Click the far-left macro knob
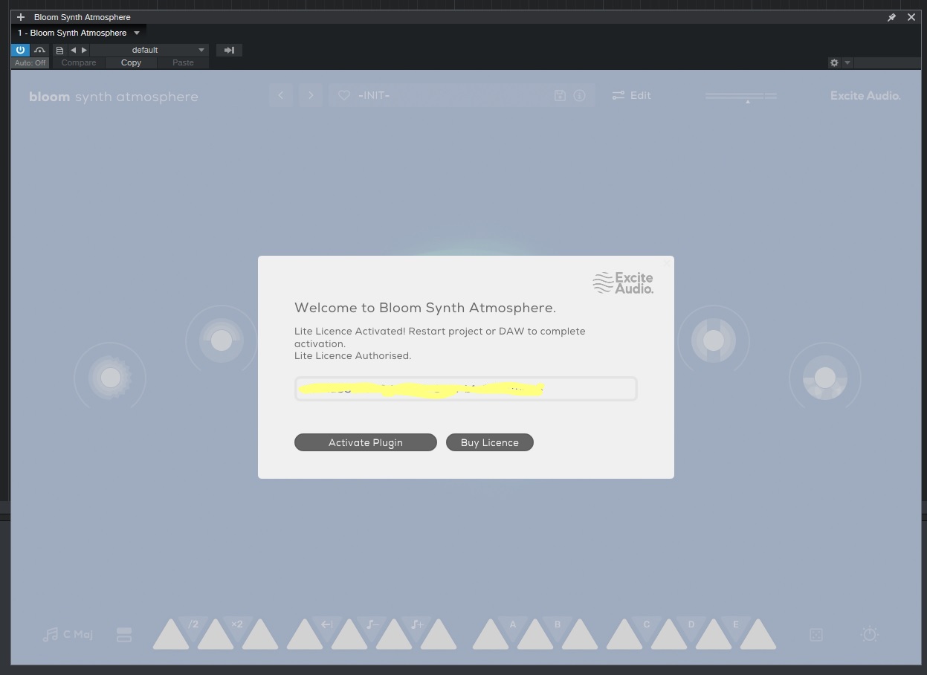This screenshot has width=927, height=675. point(110,378)
